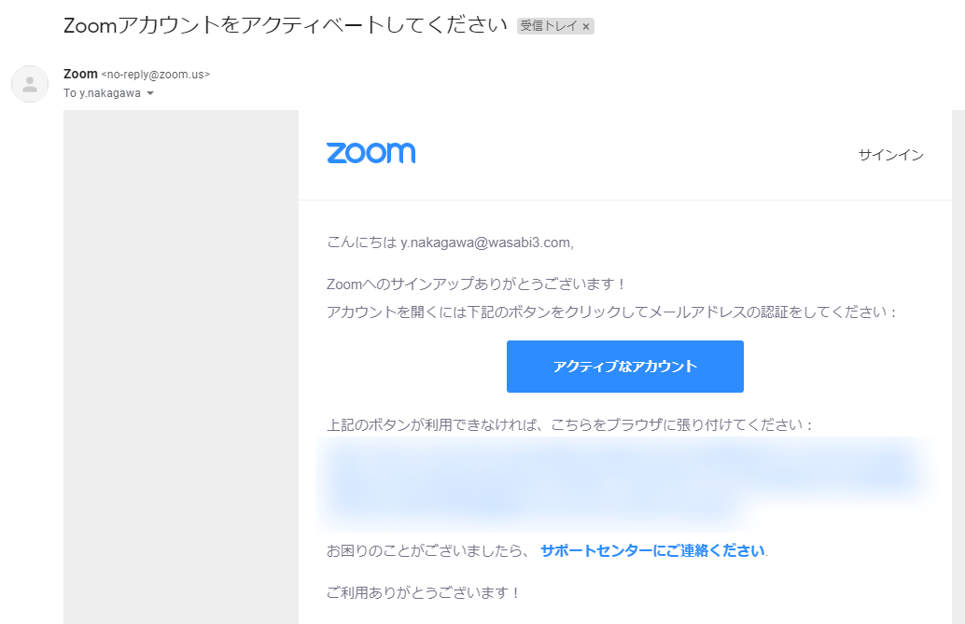Open the サインイン link in the email header
This screenshot has height=624, width=965.
point(891,155)
